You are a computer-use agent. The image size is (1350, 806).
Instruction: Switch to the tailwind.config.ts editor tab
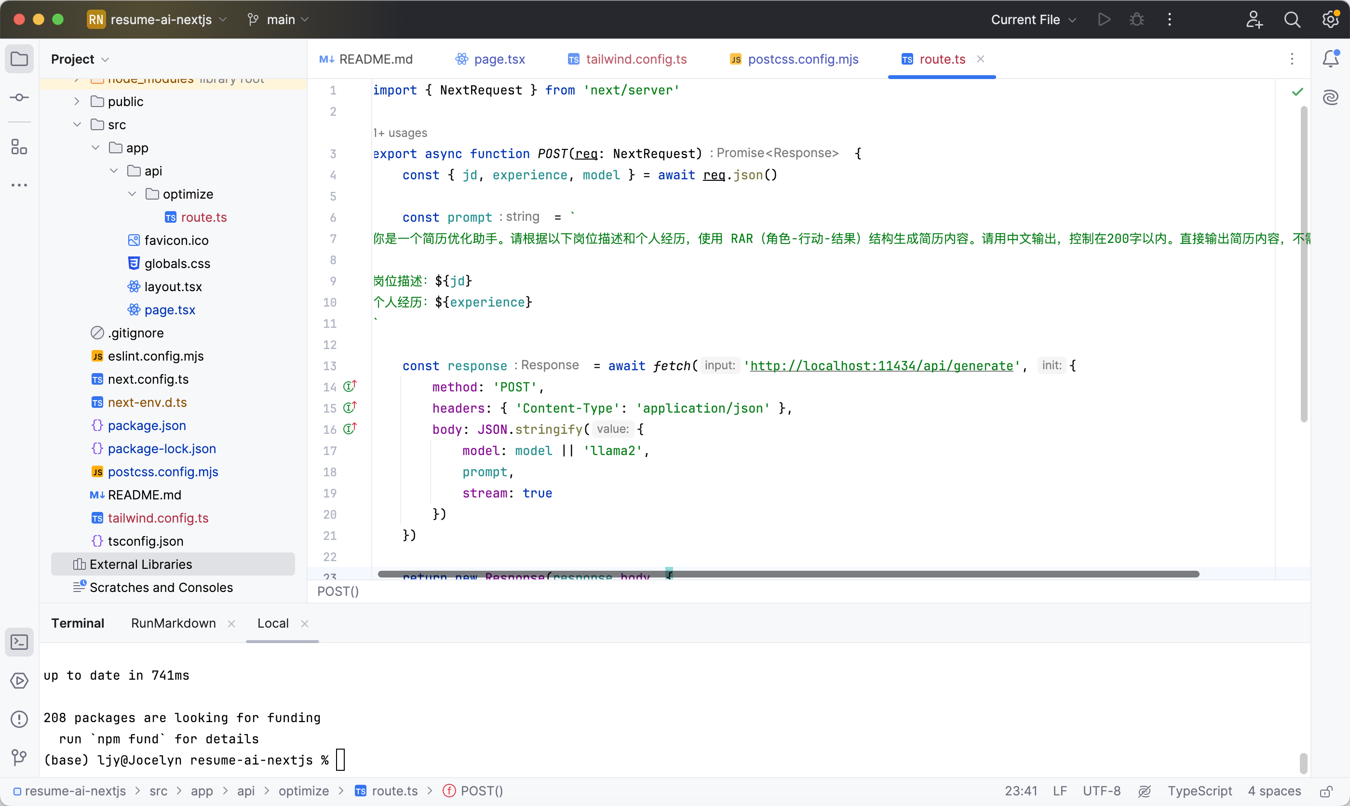pos(627,59)
